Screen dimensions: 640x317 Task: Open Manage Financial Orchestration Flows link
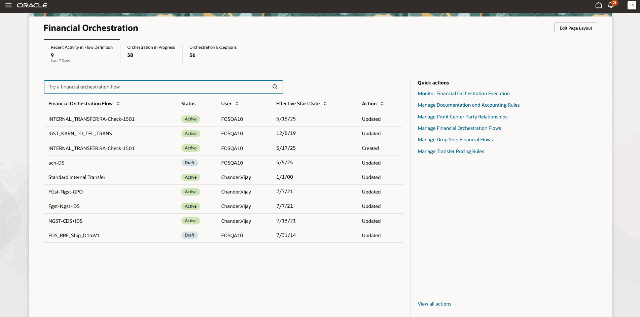pos(459,128)
